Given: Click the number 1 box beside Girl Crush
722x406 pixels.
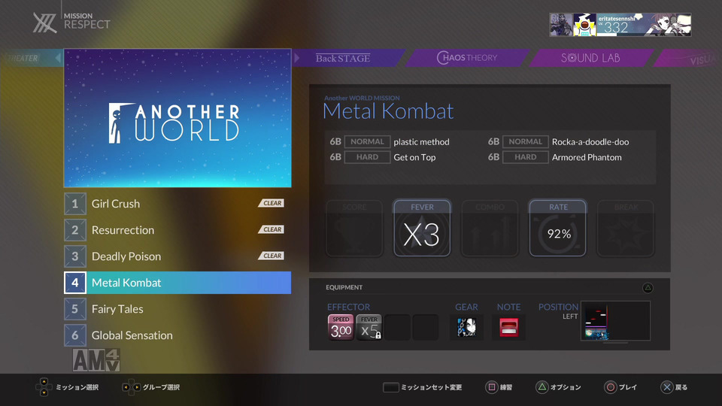Looking at the screenshot, I should (x=75, y=204).
